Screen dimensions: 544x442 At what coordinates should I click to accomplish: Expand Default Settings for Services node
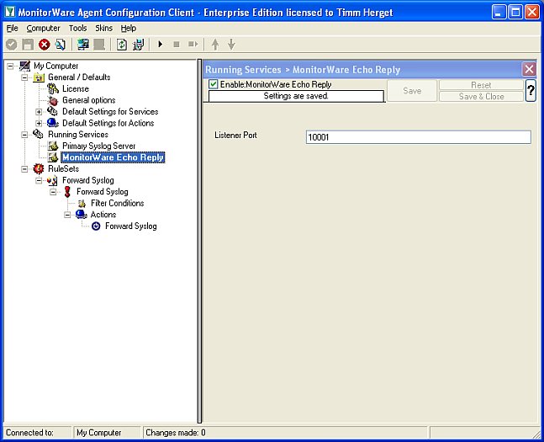(39, 112)
